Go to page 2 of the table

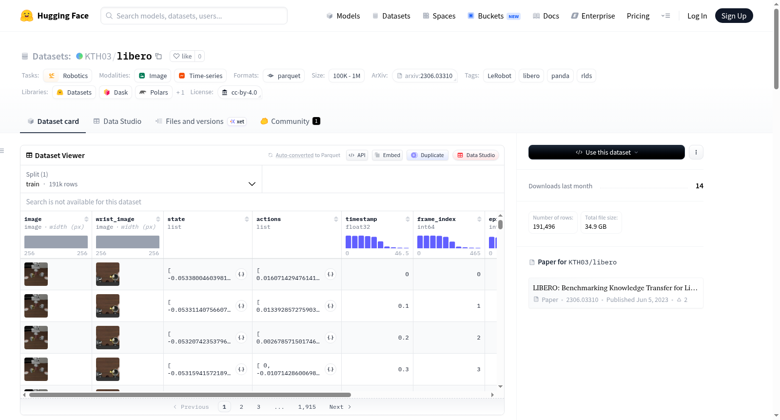pyautogui.click(x=241, y=407)
